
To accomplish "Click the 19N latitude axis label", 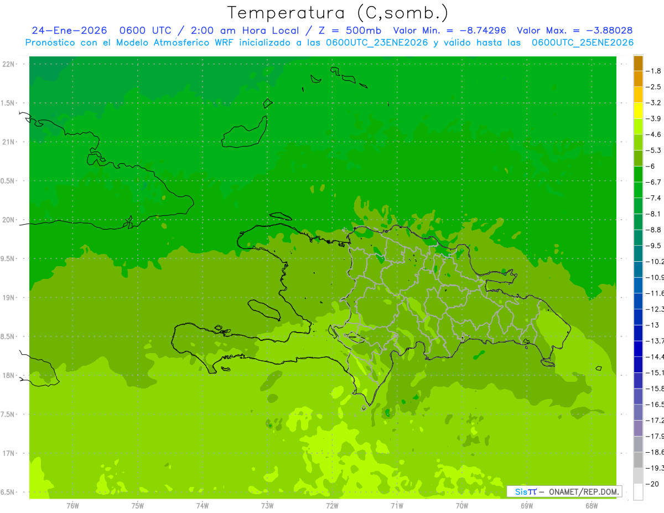I will (x=9, y=297).
